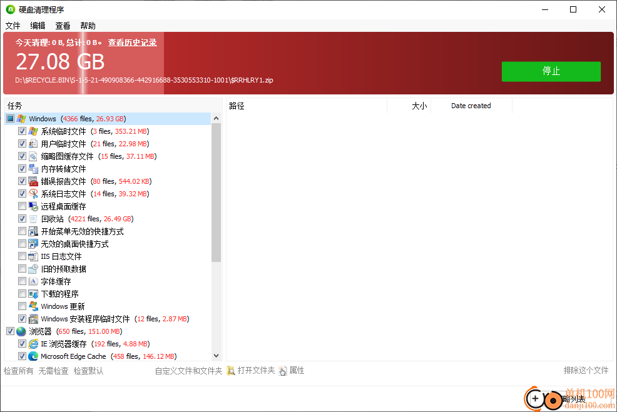The width and height of the screenshot is (617, 412).
Task: Click 检查默认 link
Action: point(88,371)
